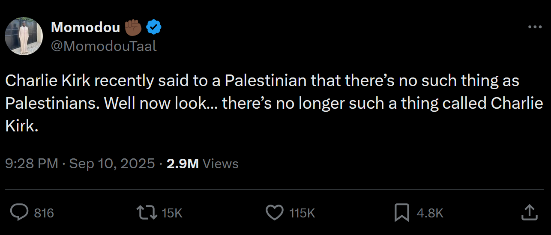Image resolution: width=551 pixels, height=235 pixels.
Task: Click the blue verified checkmark badge
Action: pyautogui.click(x=154, y=27)
